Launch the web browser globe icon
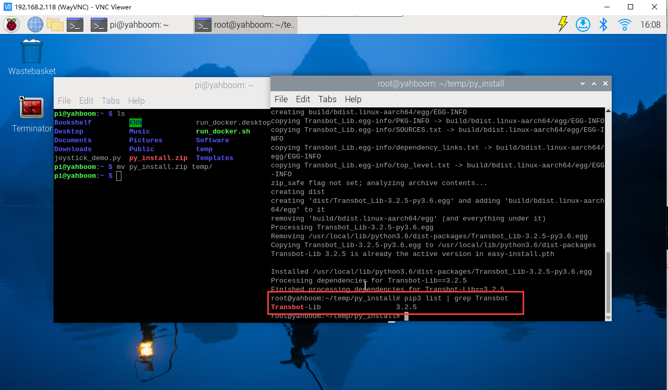Screen dimensions: 668x390 pyautogui.click(x=35, y=25)
